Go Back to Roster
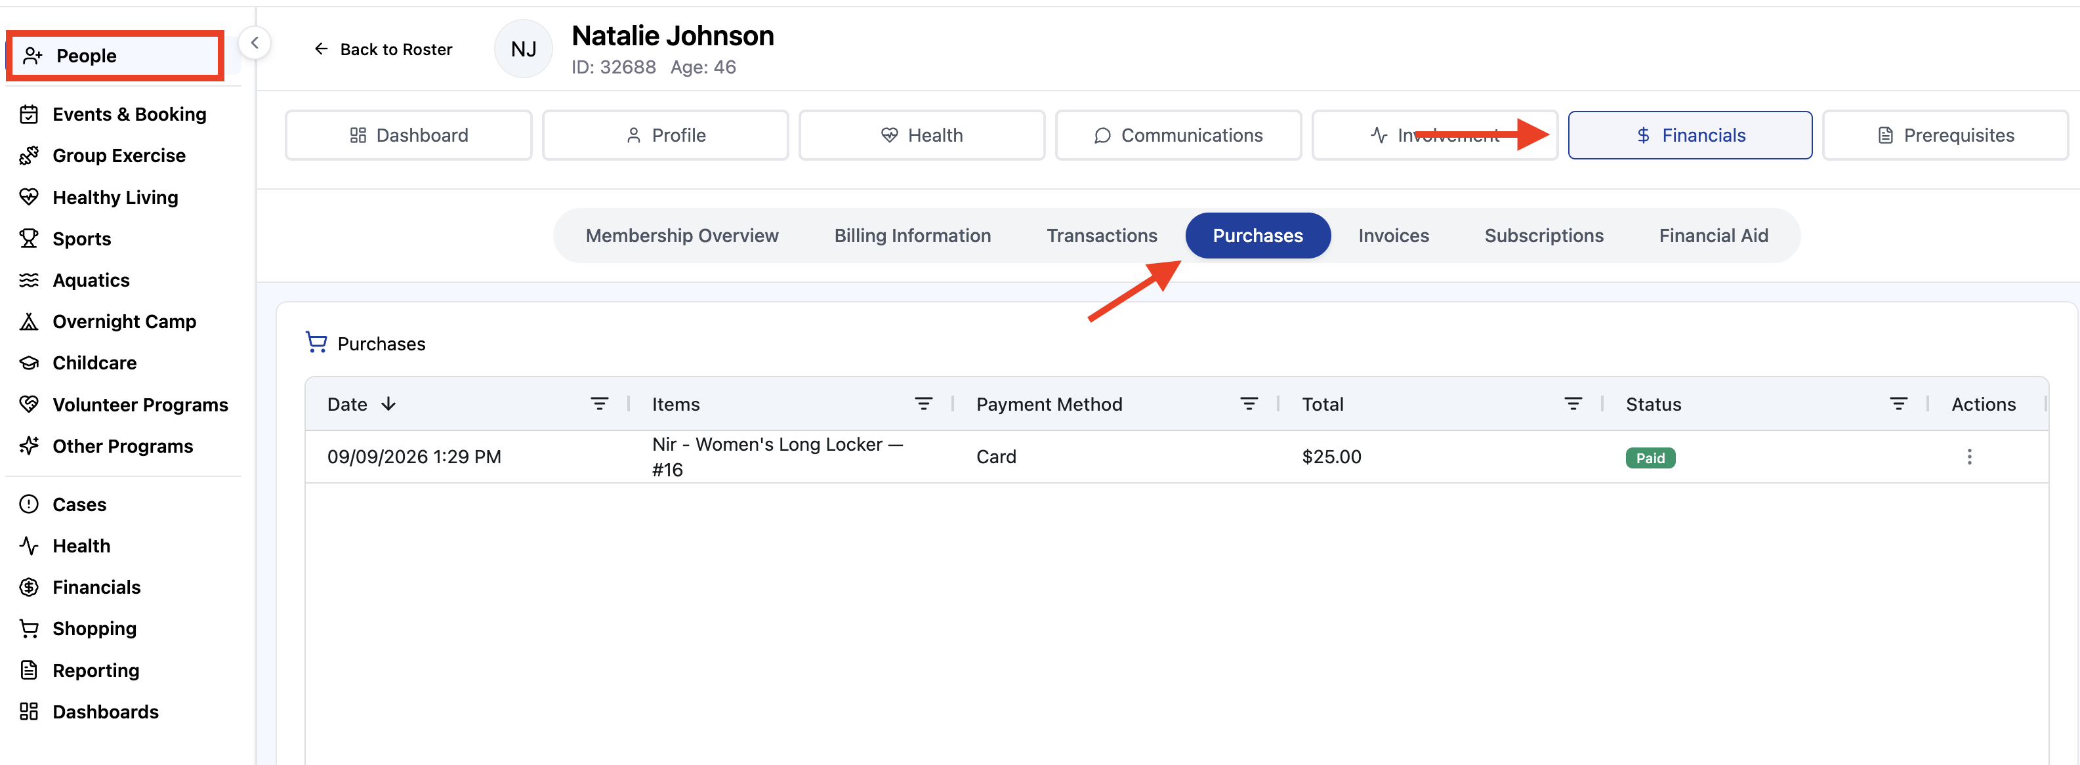 [383, 49]
